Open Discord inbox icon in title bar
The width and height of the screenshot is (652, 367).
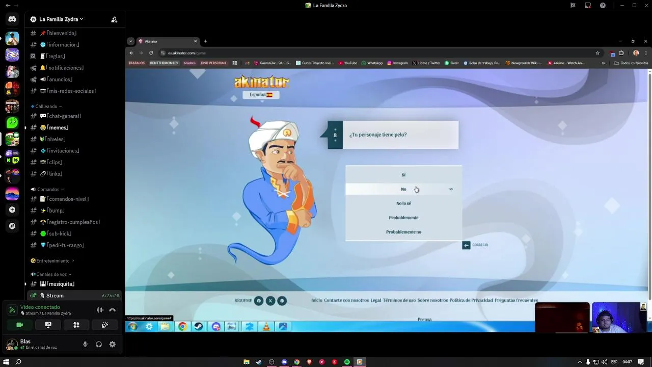(588, 6)
